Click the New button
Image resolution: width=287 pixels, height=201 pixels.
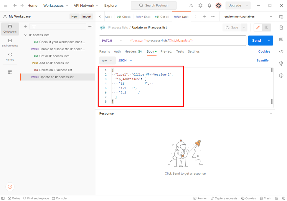click(74, 16)
